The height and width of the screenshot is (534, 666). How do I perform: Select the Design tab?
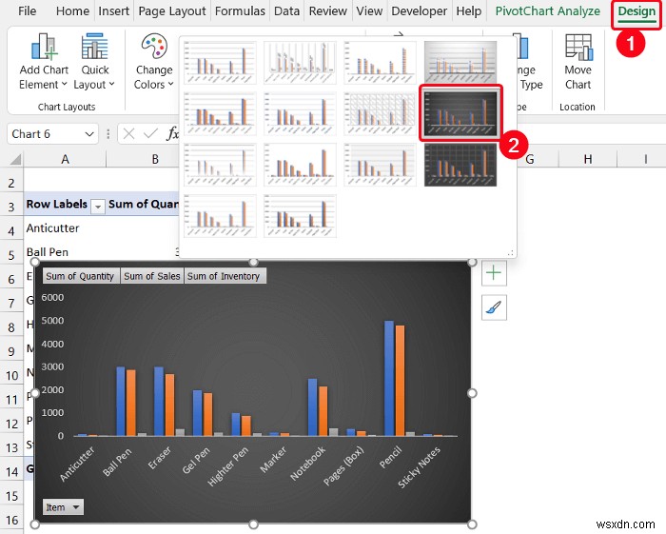[x=637, y=11]
